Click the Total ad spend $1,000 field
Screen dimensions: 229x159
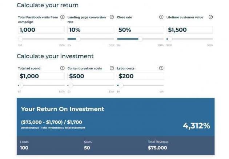pyautogui.click(x=41, y=76)
